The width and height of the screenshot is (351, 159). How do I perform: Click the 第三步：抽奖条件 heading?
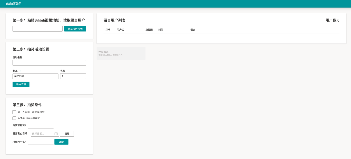(27, 105)
